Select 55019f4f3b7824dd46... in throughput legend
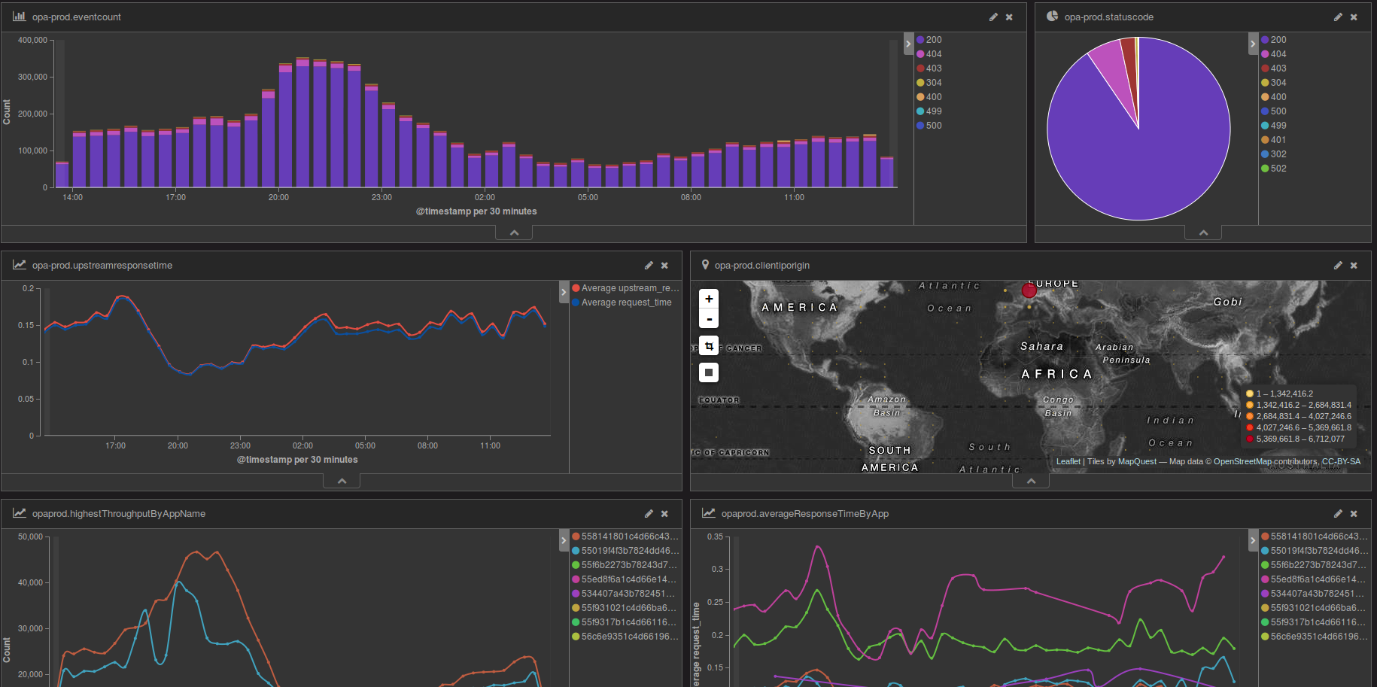This screenshot has height=687, width=1377. (625, 551)
